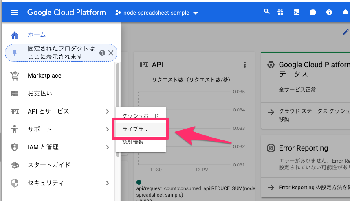350x201 pixels.
Task: Dismiss the pinned products hint
Action: point(111,53)
